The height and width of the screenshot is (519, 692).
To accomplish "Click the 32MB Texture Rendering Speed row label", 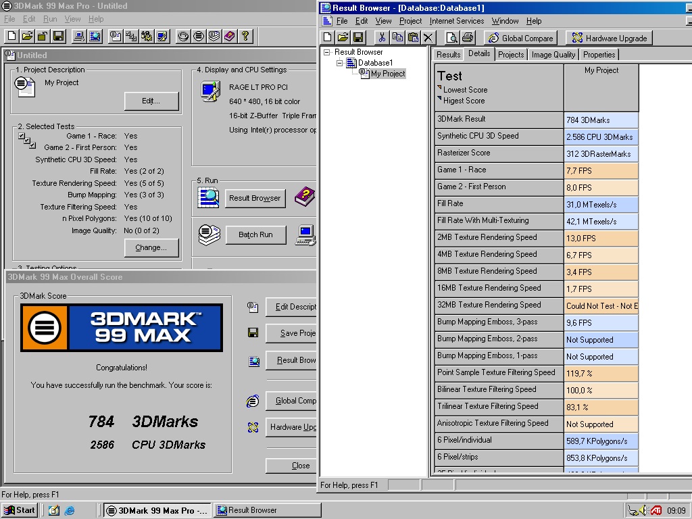I will [499, 305].
